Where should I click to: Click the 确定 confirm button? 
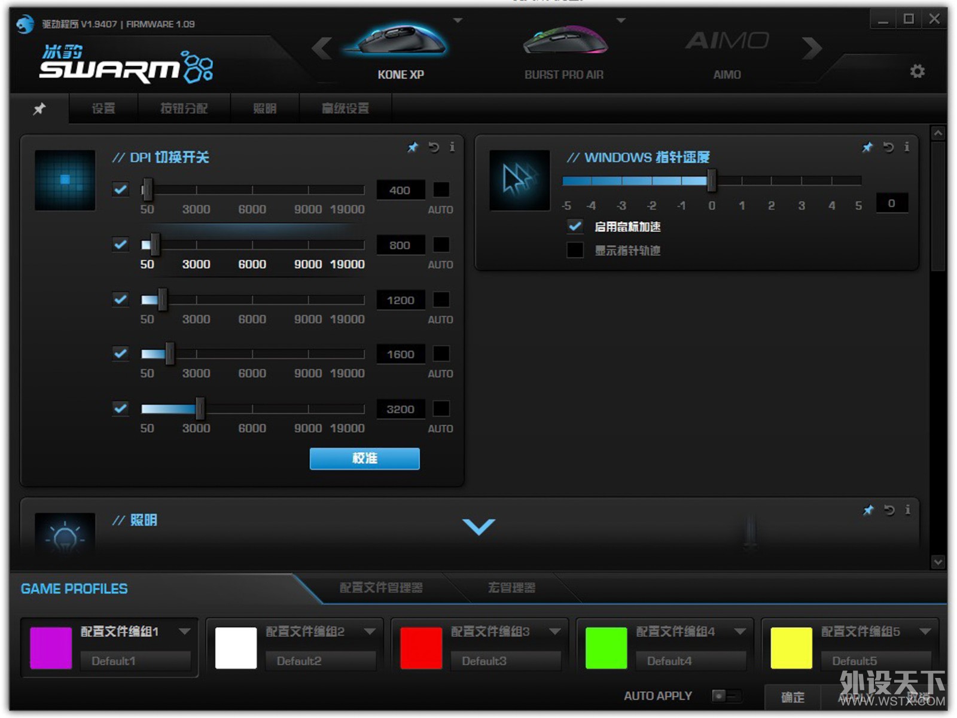793,697
